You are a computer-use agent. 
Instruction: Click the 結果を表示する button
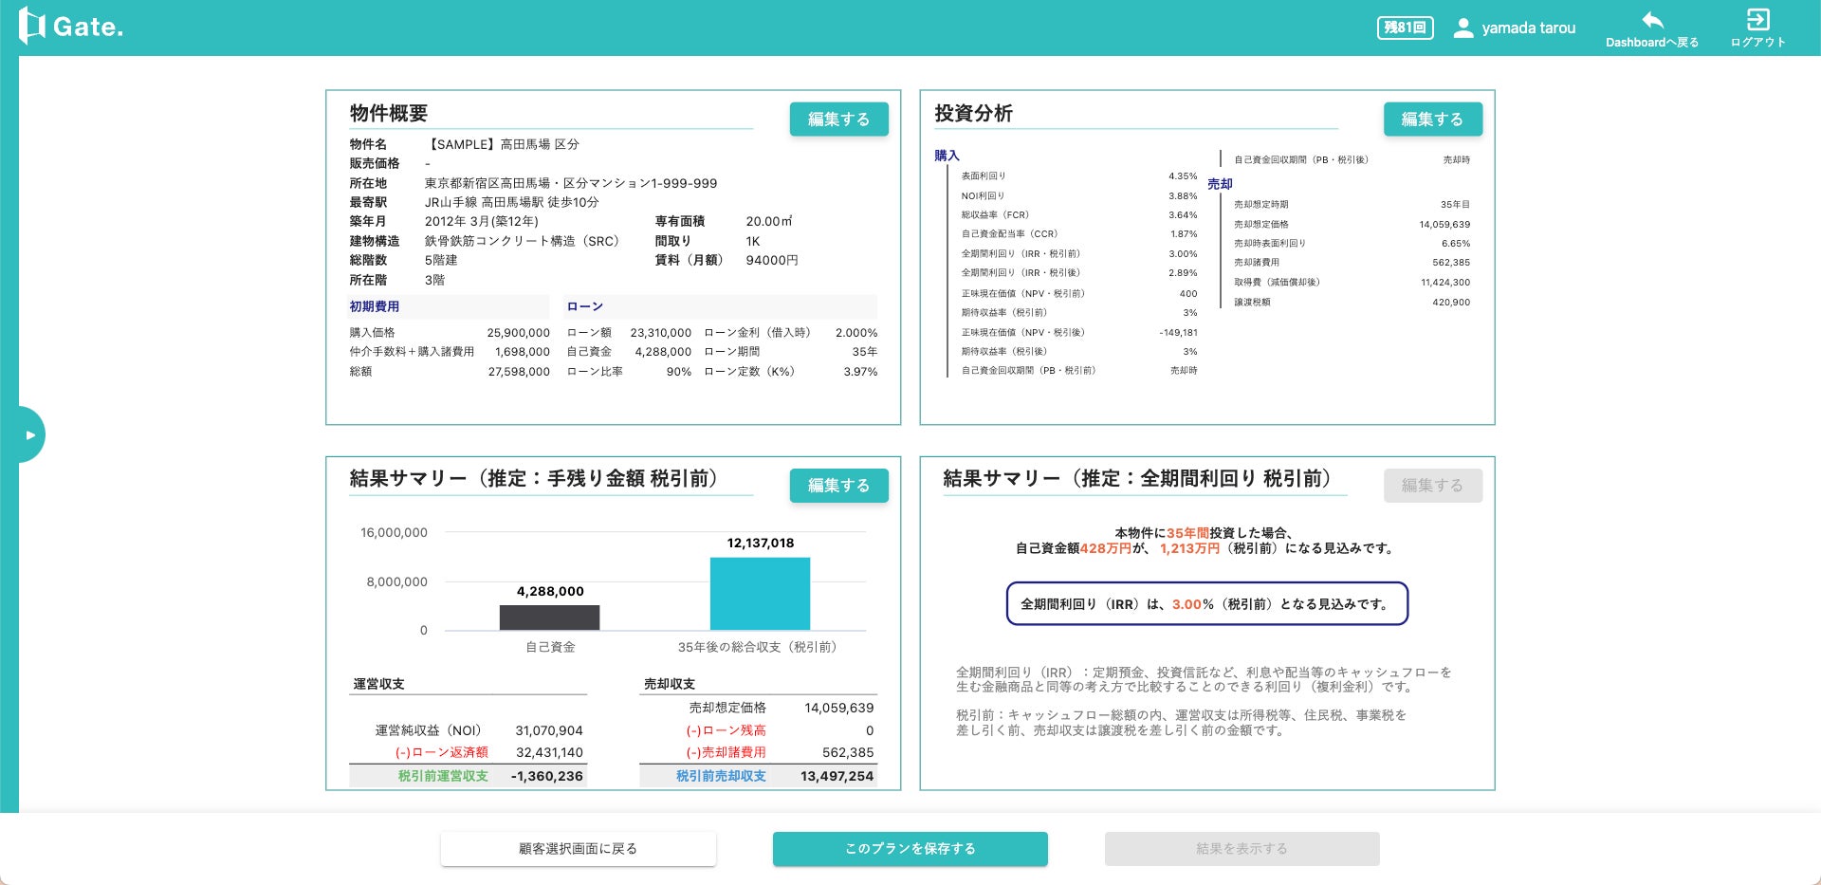(x=1242, y=849)
